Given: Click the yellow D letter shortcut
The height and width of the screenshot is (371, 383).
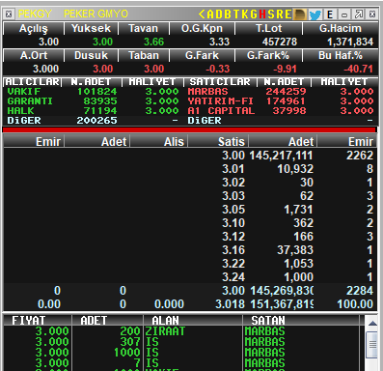Looking at the screenshot, I should click(x=219, y=14).
